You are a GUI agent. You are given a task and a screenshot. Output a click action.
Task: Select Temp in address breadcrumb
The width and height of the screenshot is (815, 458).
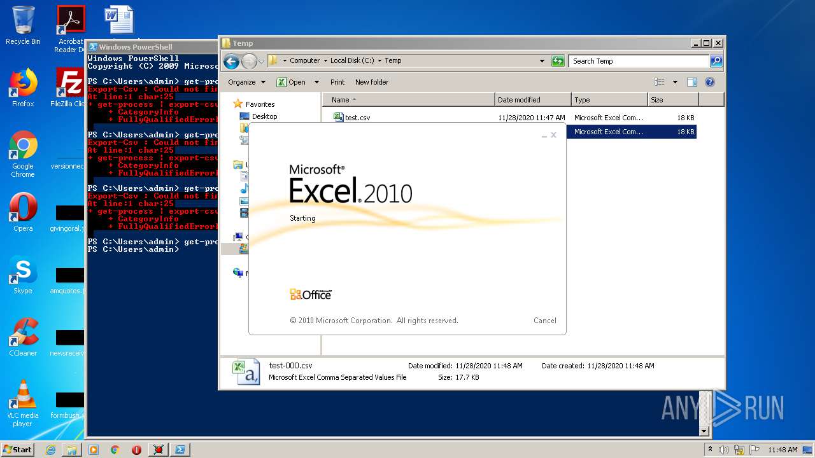click(x=393, y=61)
